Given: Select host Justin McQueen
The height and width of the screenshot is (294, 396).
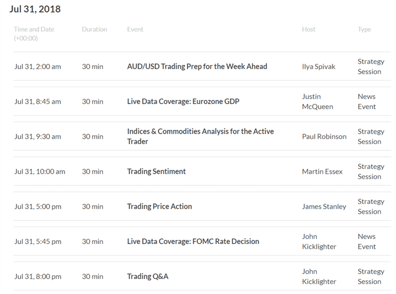Looking at the screenshot, I should (317, 102).
